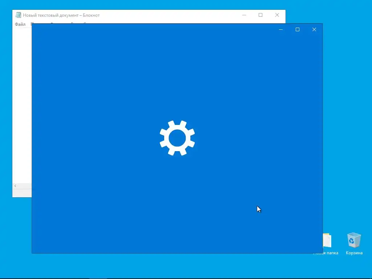This screenshot has height=279, width=372.
Task: Maximize the Notepad window
Action: (x=260, y=15)
